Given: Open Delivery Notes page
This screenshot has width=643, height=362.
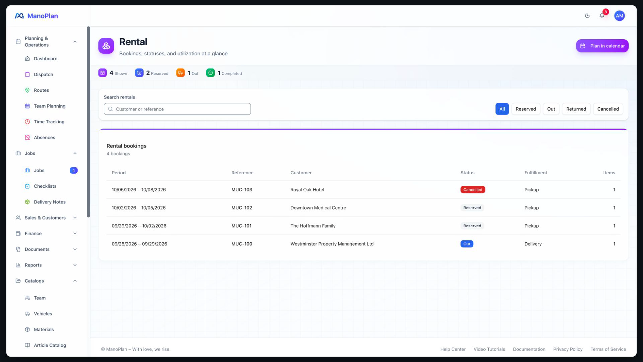Looking at the screenshot, I should pos(50,202).
